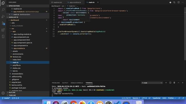Click 'src' in the breadcrumb path
This screenshot has height=104, width=186.
click(63, 6)
